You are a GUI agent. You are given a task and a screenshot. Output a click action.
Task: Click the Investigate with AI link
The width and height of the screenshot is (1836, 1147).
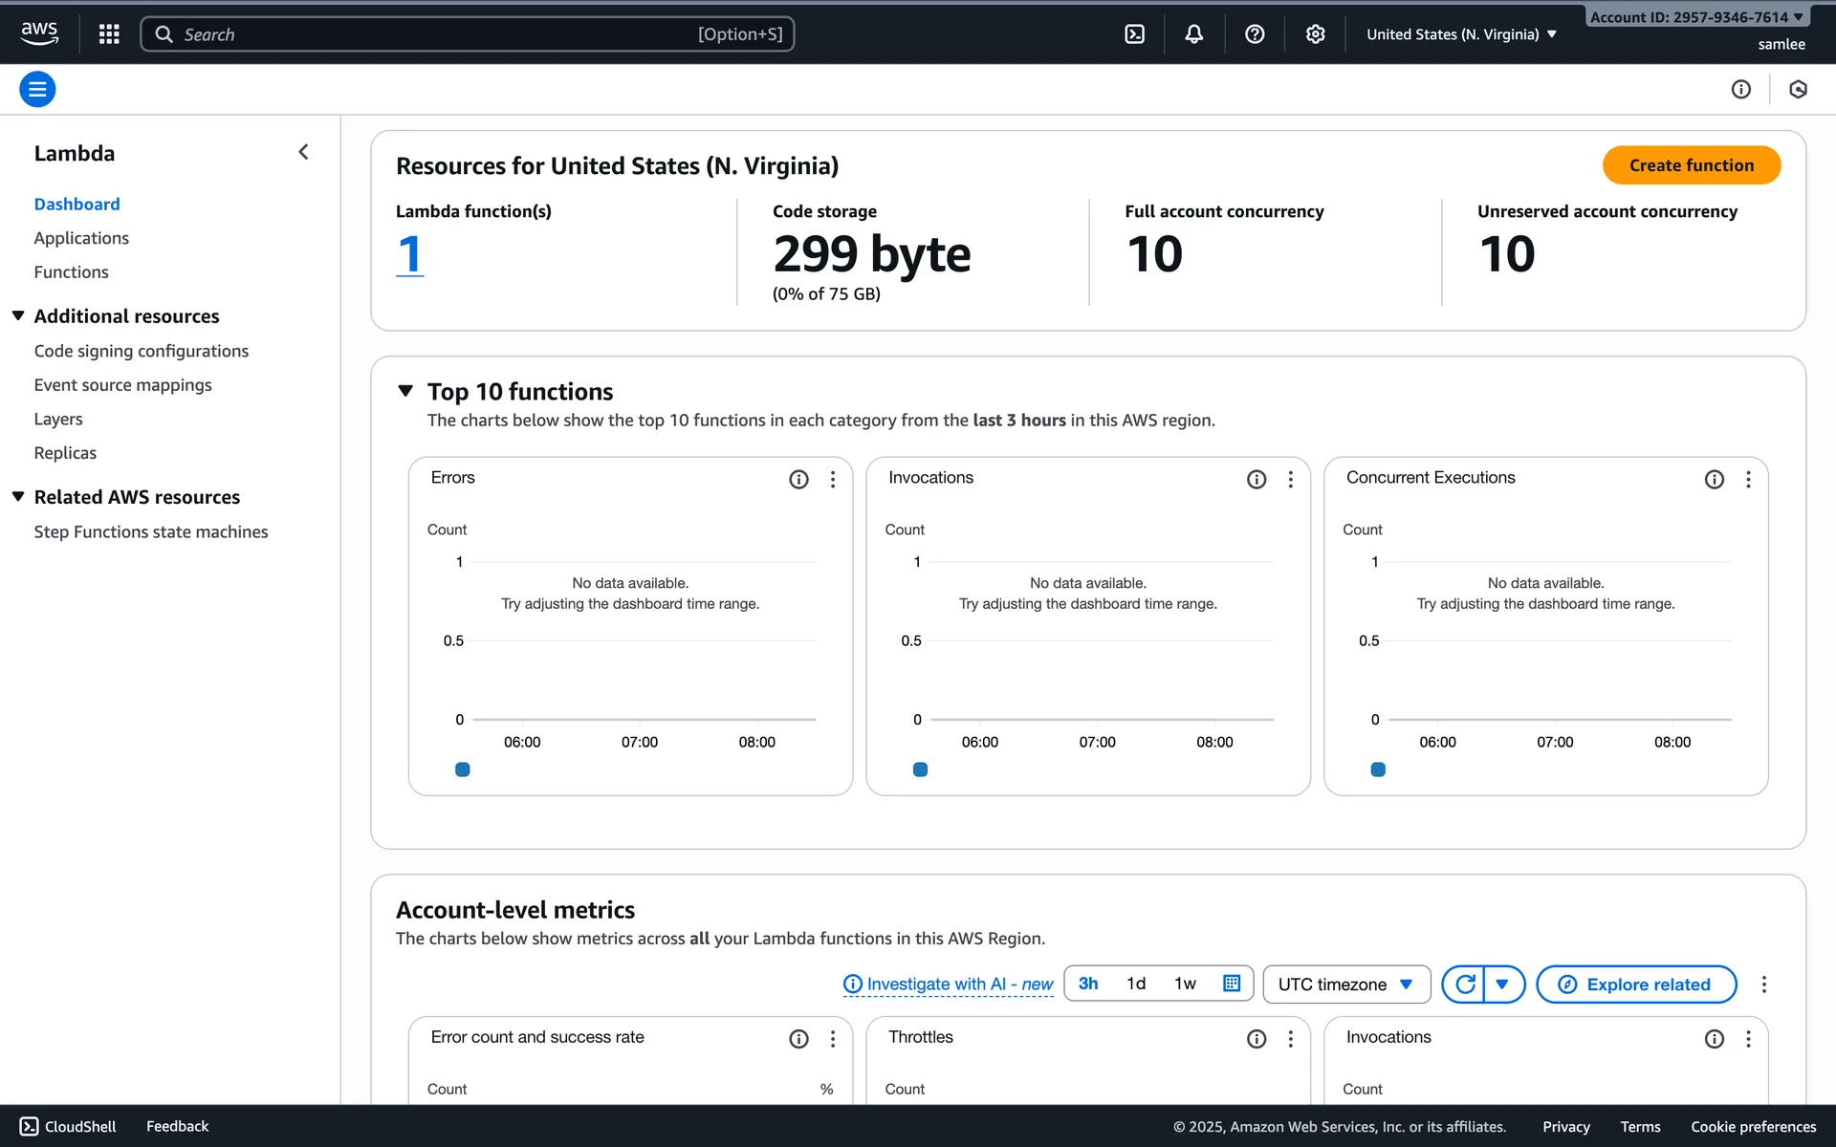click(x=948, y=985)
